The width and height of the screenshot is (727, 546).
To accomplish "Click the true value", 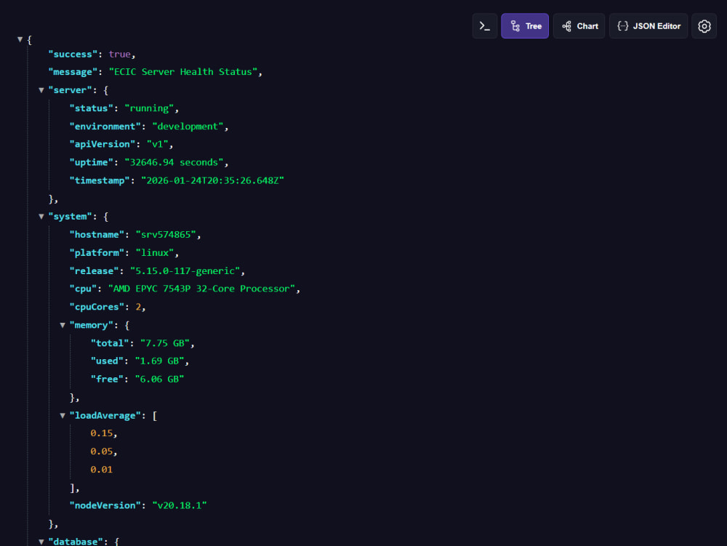I will click(120, 55).
